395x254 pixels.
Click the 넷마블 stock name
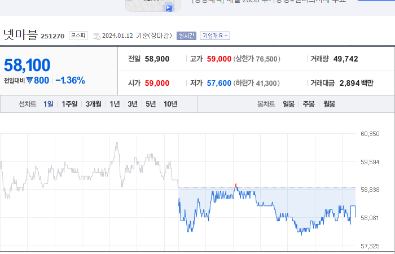pyautogui.click(x=20, y=34)
